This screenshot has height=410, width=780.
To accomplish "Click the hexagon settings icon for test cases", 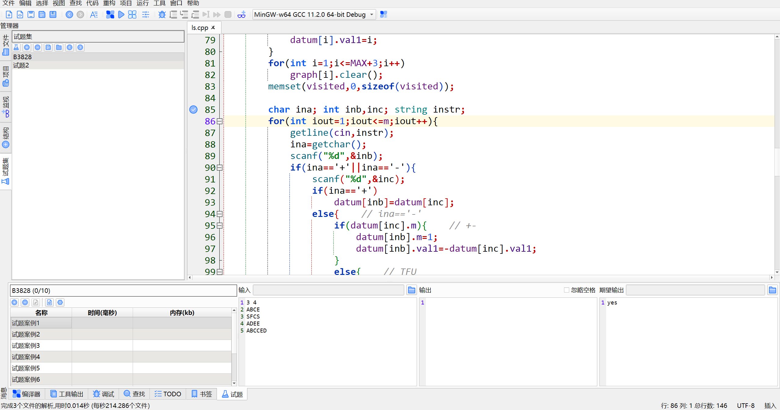I will [60, 302].
